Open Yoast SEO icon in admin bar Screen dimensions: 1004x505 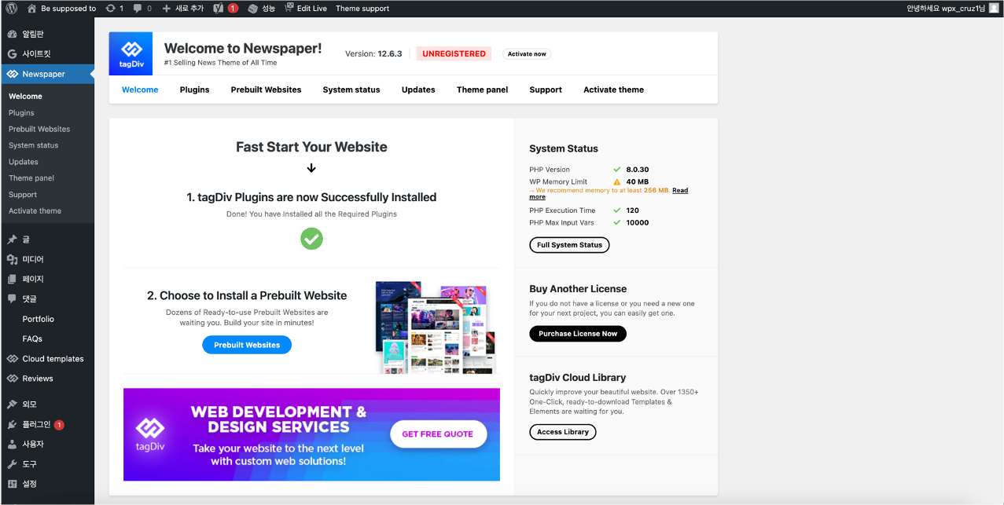219,8
